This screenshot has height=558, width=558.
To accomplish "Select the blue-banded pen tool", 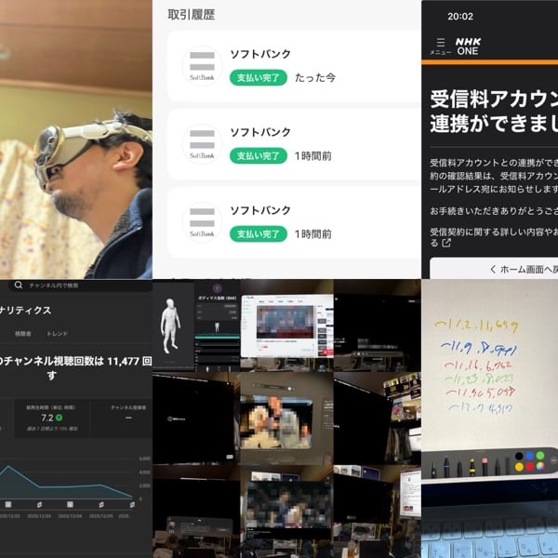I will click(x=445, y=465).
